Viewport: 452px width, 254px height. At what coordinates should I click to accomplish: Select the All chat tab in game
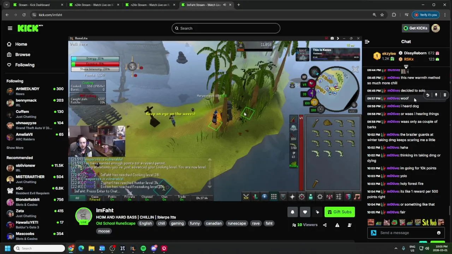pos(77,198)
